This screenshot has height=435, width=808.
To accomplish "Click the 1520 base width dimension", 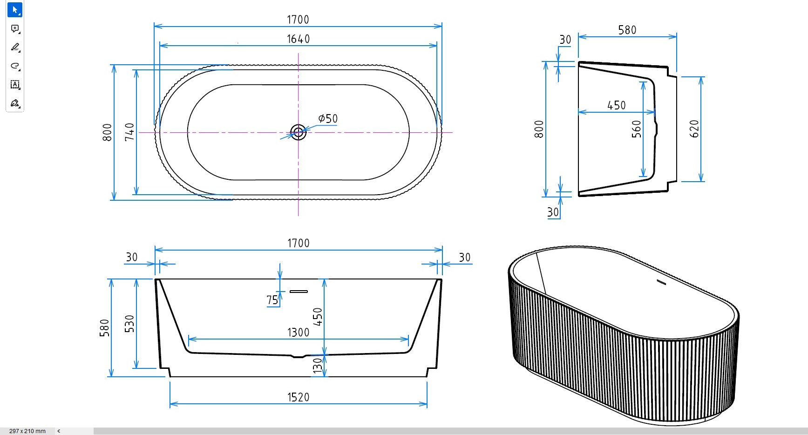I will [x=298, y=397].
